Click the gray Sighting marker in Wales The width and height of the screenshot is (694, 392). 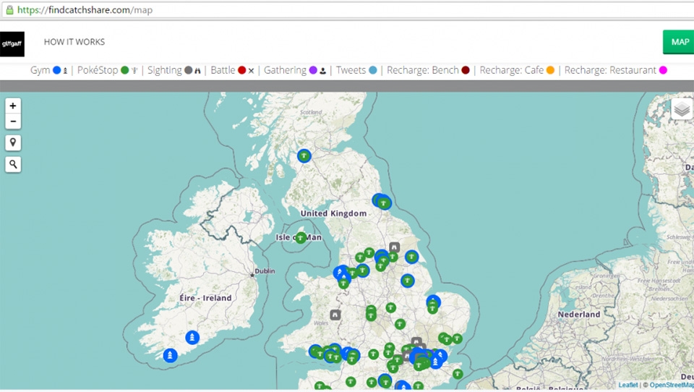tap(335, 315)
